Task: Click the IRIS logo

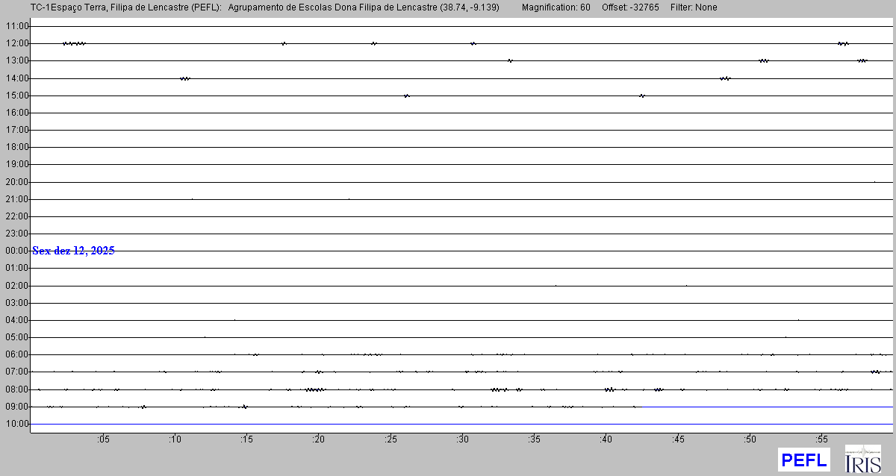Action: [862, 459]
